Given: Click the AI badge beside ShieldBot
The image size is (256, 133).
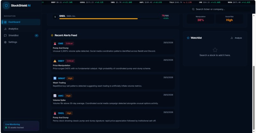Looking at the screenshot, I should click(x=37, y=35).
